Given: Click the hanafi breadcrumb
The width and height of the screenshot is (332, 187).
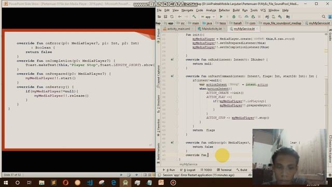Looking at the screenshot, I should (236, 23).
